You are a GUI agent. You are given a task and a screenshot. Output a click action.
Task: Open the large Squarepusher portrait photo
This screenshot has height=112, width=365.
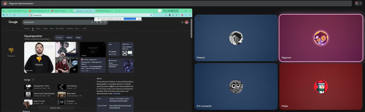(x=40, y=57)
